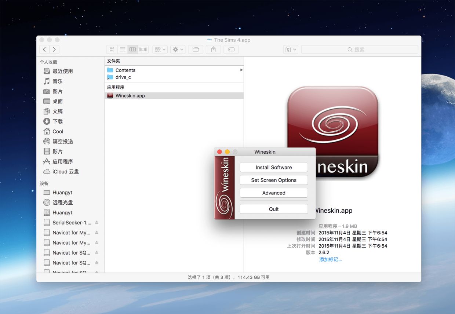The height and width of the screenshot is (314, 455).
Task: Click the 添加标记… link
Action: [330, 259]
